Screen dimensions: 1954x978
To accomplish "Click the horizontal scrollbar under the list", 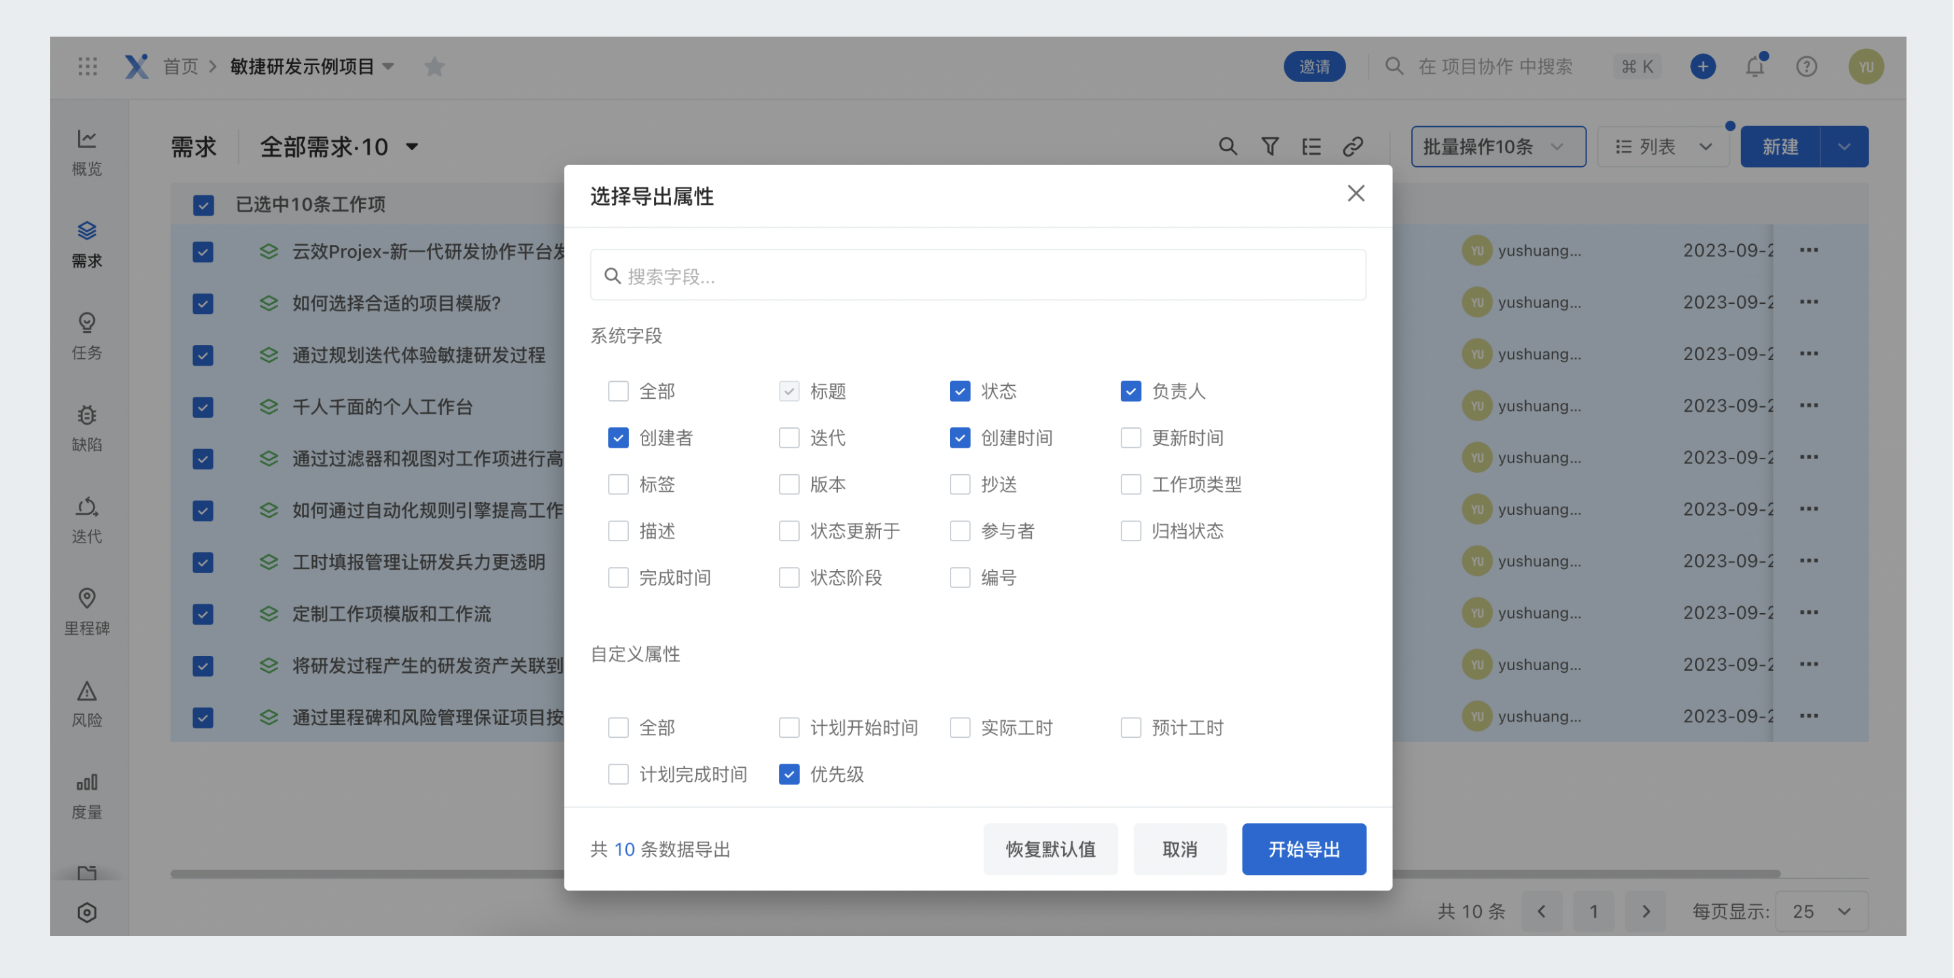I will pos(975,874).
